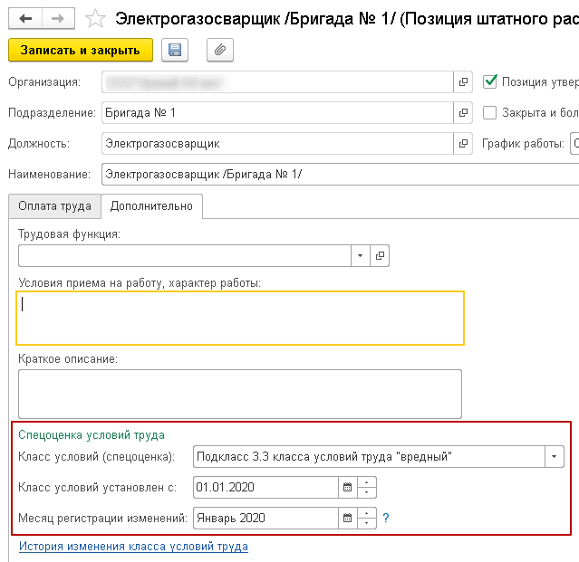This screenshot has height=562, width=579.
Task: Open the Подразделение 'Бригада № 1' link icon
Action: pos(463,112)
